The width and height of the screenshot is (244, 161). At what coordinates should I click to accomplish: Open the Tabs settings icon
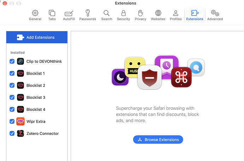point(52,15)
